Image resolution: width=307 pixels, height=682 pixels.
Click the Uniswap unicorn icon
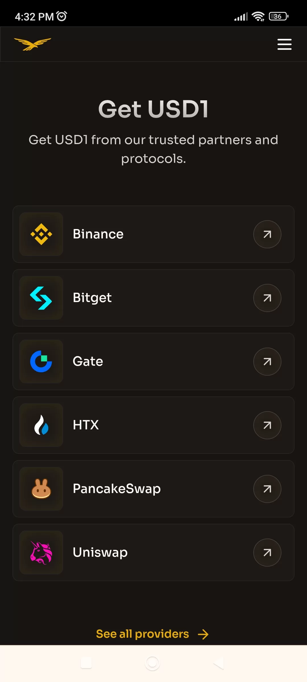click(x=41, y=552)
